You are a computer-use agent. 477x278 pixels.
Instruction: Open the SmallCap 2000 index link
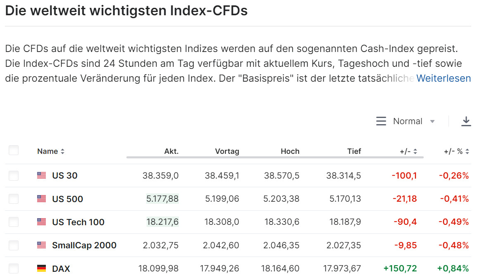click(84, 245)
